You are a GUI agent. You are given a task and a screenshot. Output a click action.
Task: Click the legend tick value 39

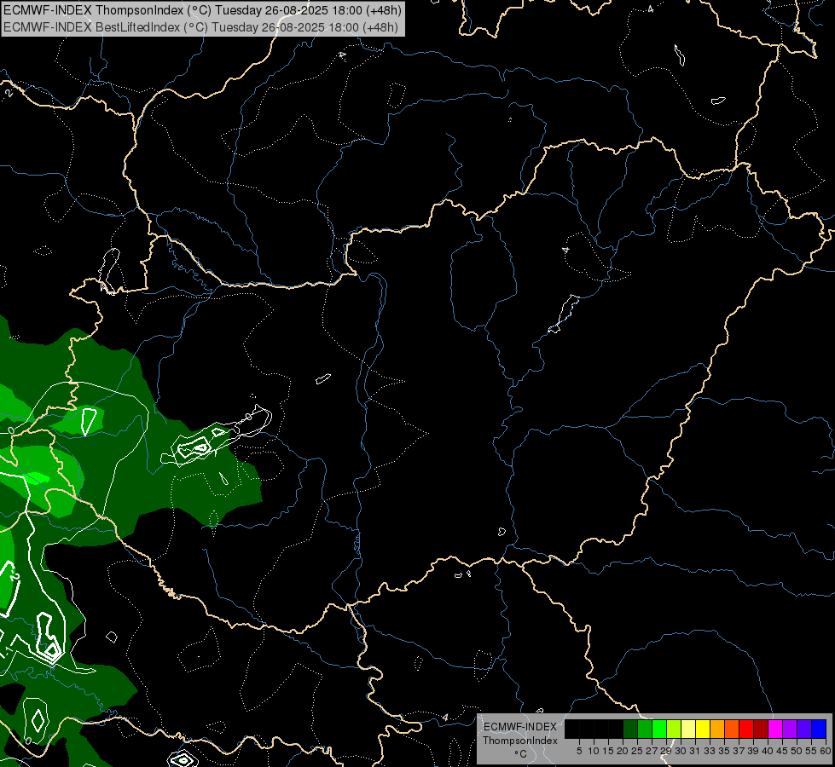[x=753, y=751]
